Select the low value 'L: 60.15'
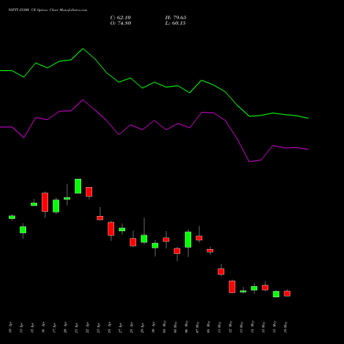Screen dimensions: 344x344 (175, 23)
